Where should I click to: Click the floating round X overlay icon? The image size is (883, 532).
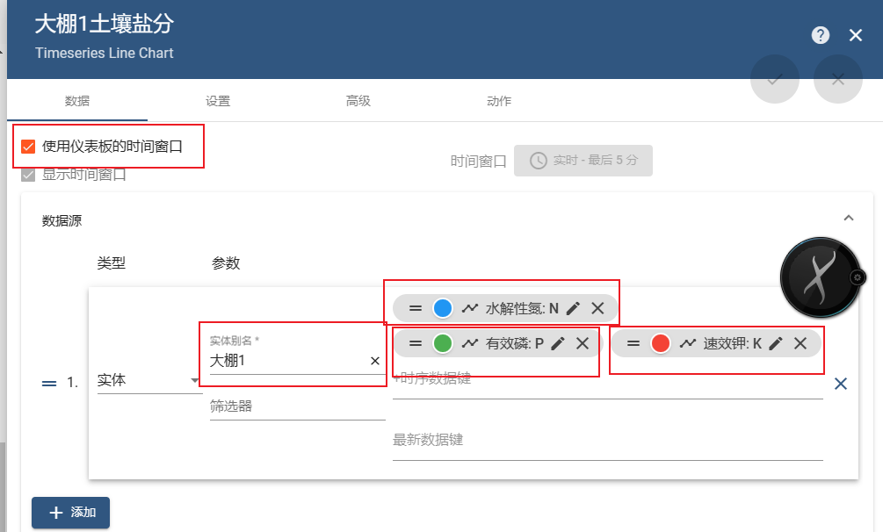click(820, 277)
